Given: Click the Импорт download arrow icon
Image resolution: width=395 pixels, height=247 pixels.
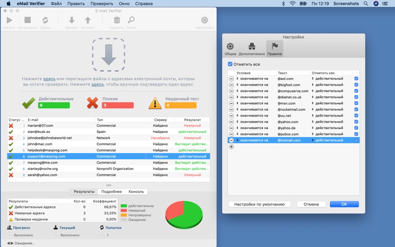Looking at the screenshot, I should pos(72,20).
